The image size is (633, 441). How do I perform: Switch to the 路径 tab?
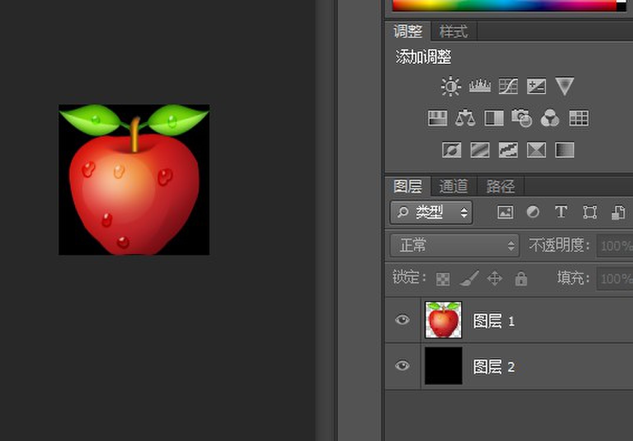pyautogui.click(x=501, y=186)
